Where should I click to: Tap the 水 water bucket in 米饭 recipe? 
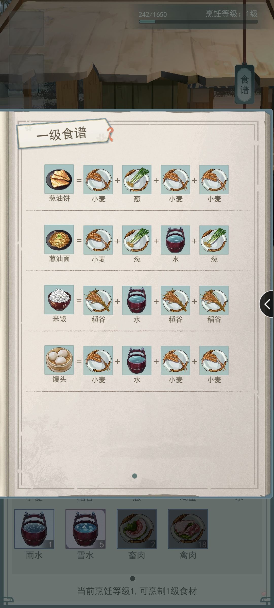(x=137, y=300)
